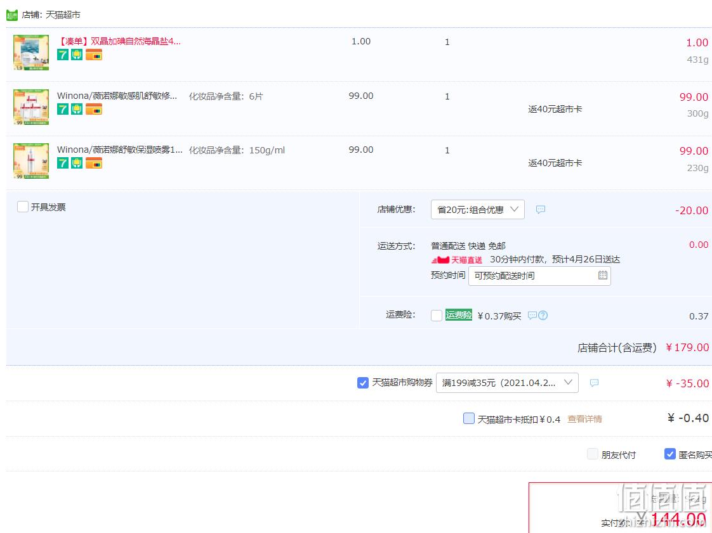712x533 pixels.
Task: Click the comment icon next to ¥0.37购买
Action: (532, 315)
